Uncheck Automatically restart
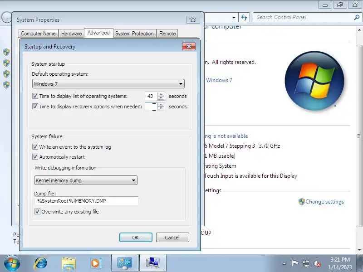 tap(35, 156)
